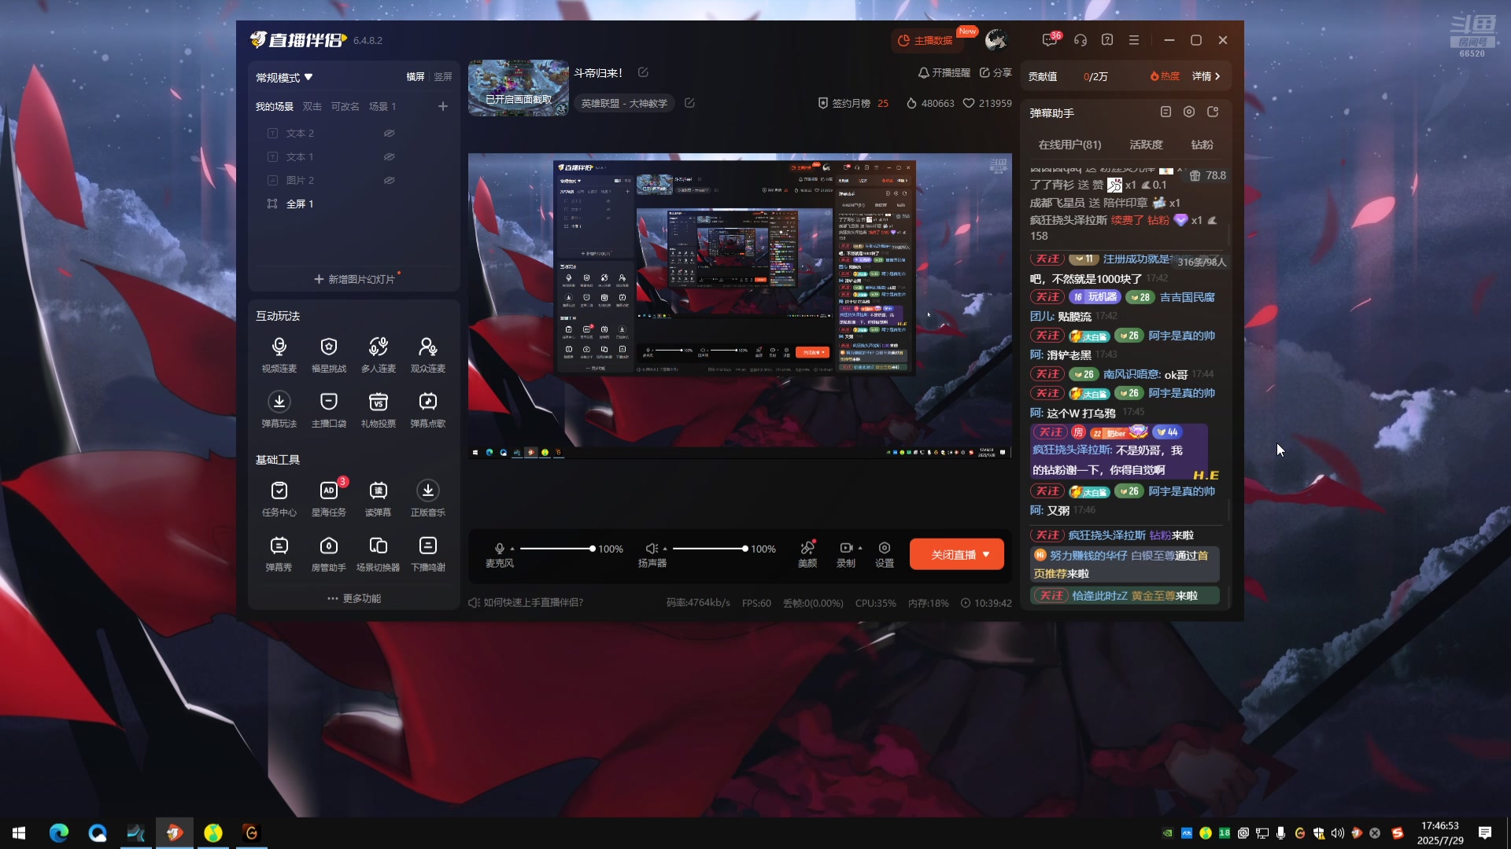
Task: Open 视频连麦 video co-stream tool
Action: tap(279, 355)
